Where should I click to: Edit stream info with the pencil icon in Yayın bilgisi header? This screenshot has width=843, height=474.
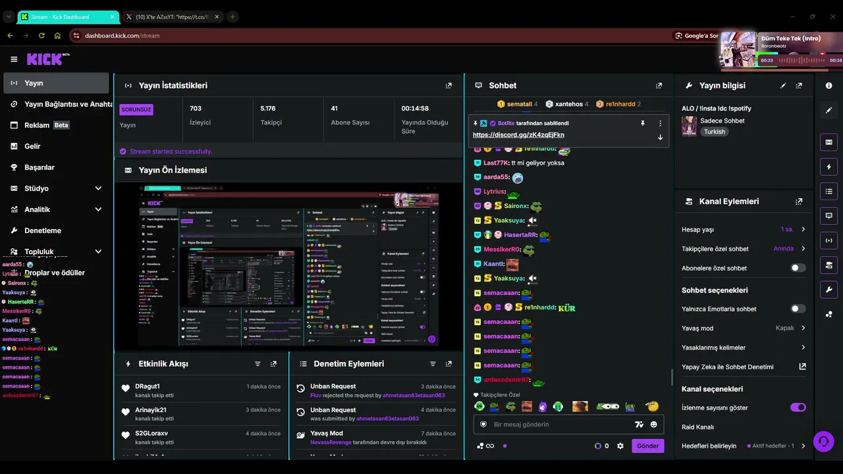(783, 86)
